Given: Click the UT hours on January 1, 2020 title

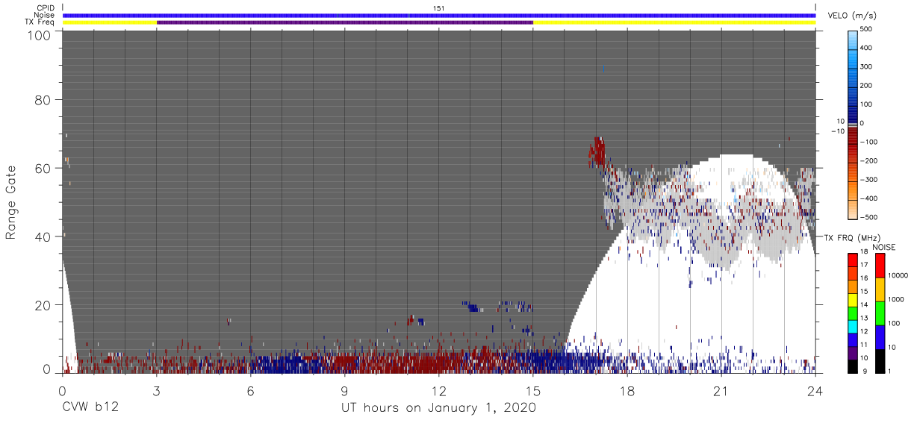Looking at the screenshot, I should click(x=438, y=408).
